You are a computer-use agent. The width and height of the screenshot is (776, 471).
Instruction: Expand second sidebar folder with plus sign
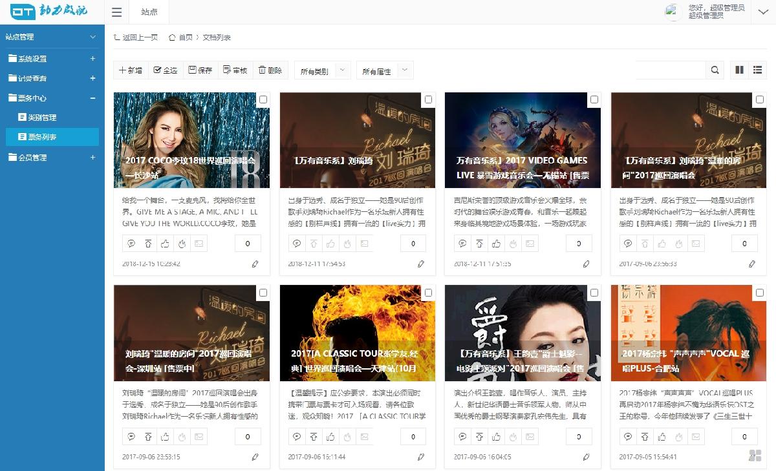[92, 78]
